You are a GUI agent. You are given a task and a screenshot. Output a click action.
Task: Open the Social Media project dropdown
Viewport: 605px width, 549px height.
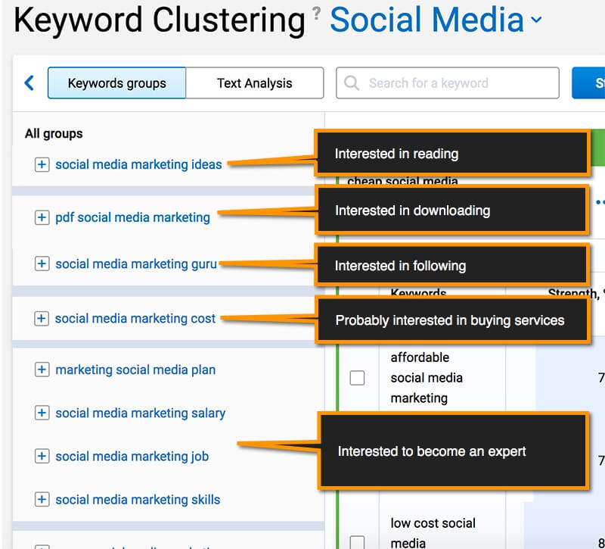point(536,20)
